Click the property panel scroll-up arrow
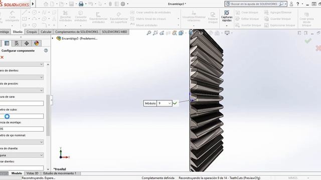The height and width of the screenshot is (180, 321). (48, 64)
